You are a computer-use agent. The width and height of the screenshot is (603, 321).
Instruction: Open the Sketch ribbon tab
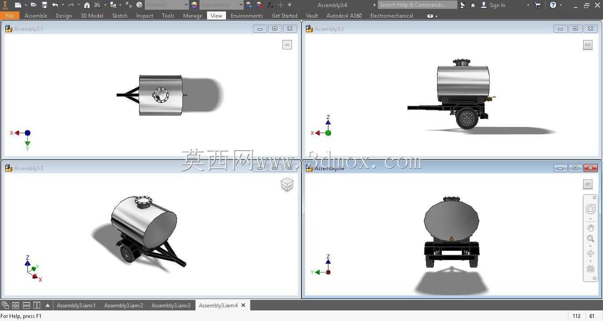click(x=120, y=15)
